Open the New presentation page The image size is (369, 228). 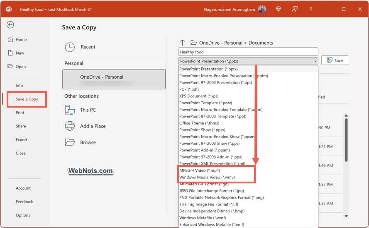16,53
